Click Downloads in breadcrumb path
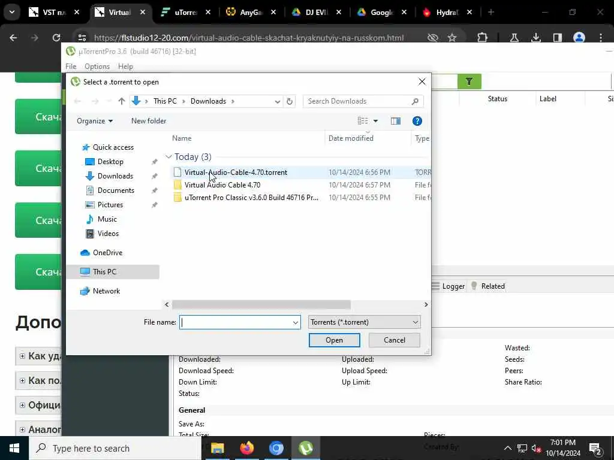Image resolution: width=614 pixels, height=460 pixels. coord(208,101)
